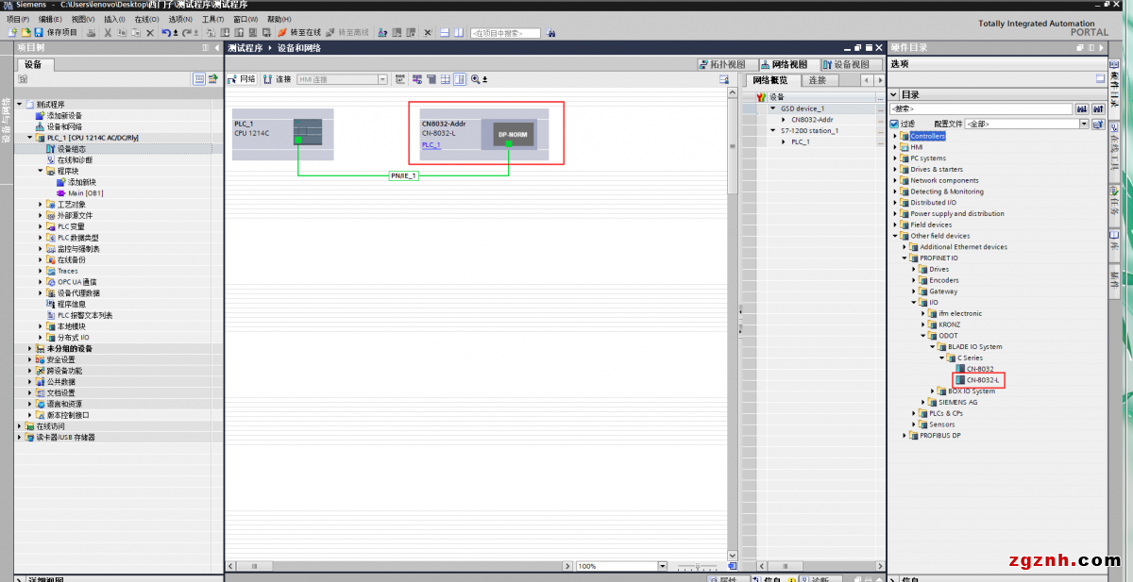1133x582 pixels.
Task: Open the 在线(O) Online menu
Action: (146, 19)
